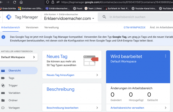Viewport: 173px width, 112px height.
Task: Click Arbeitsbereiche verwalten link
Action: (127, 108)
